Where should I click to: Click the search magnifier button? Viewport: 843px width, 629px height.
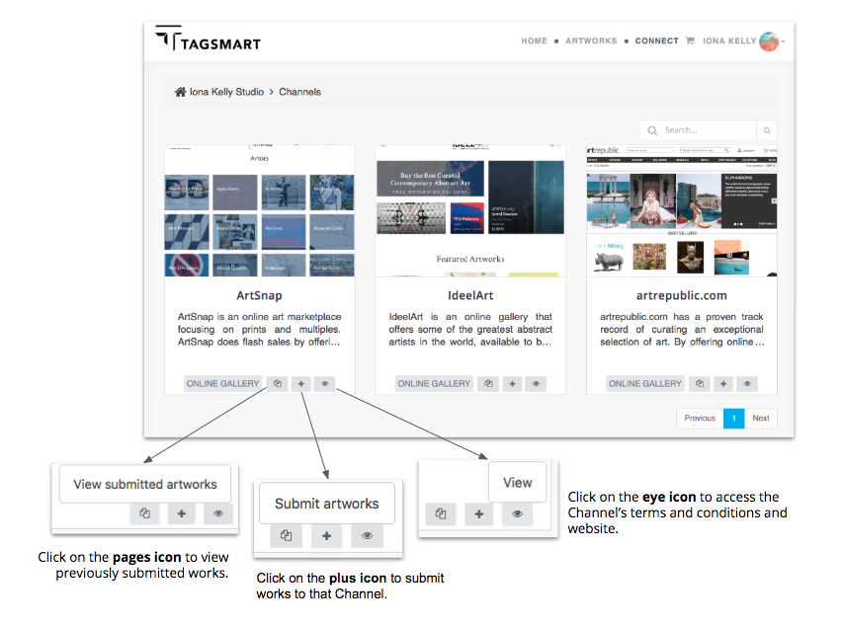[x=767, y=130]
